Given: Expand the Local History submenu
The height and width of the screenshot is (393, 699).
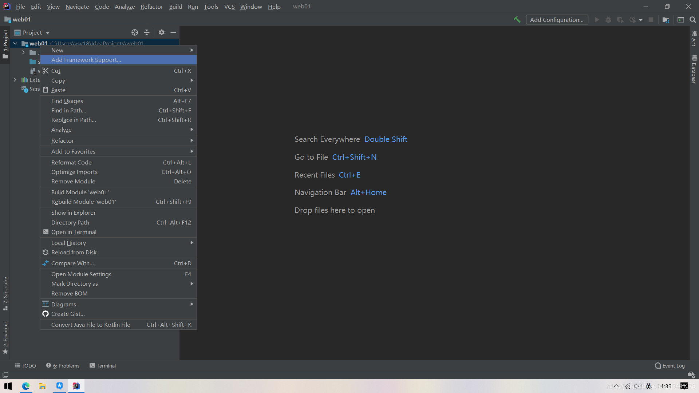Looking at the screenshot, I should [68, 243].
